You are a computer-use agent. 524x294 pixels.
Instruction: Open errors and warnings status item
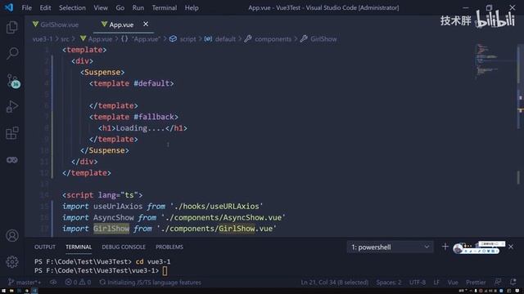pos(78,283)
